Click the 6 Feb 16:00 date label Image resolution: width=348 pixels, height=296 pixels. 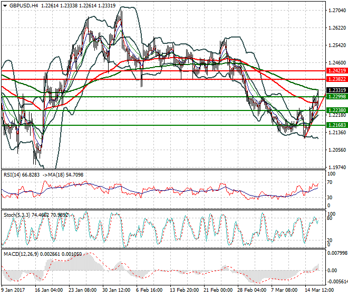(150, 290)
